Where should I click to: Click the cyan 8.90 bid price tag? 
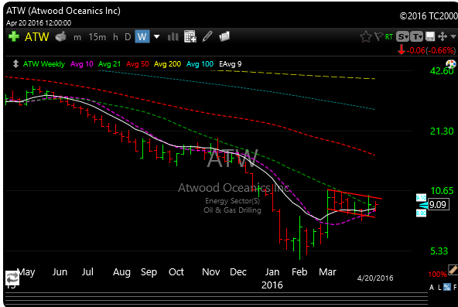coord(421,213)
